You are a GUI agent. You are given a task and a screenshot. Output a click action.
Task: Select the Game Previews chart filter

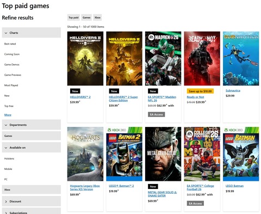click(13, 75)
